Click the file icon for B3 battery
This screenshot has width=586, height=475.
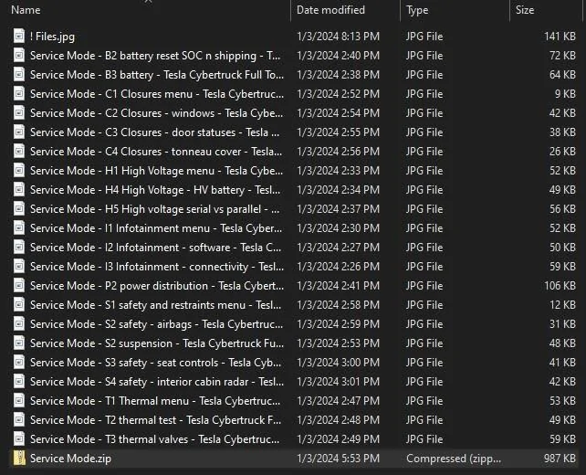[x=19, y=74]
